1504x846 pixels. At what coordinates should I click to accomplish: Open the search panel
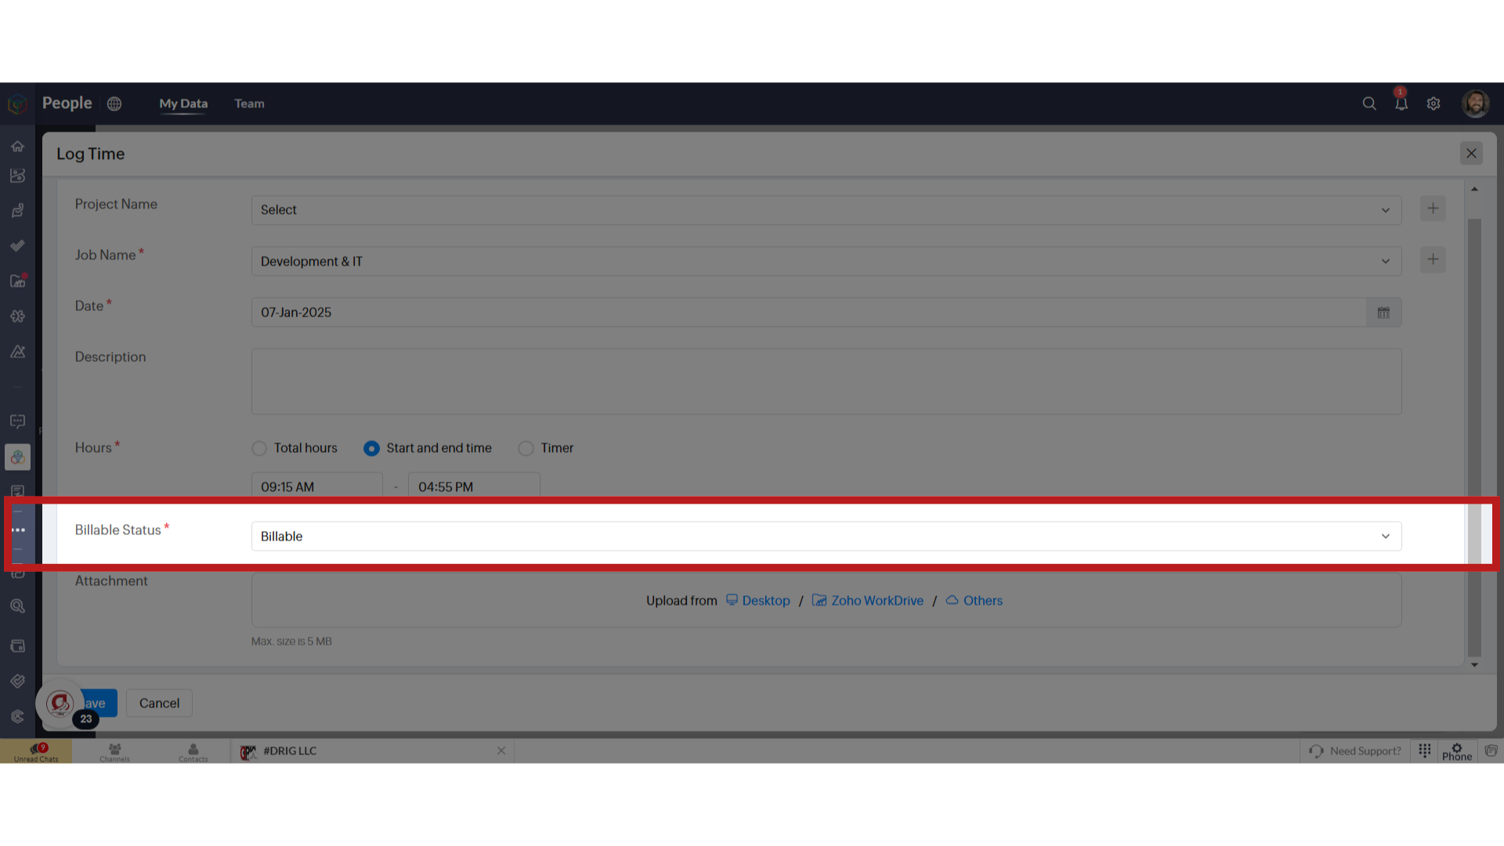[1368, 103]
